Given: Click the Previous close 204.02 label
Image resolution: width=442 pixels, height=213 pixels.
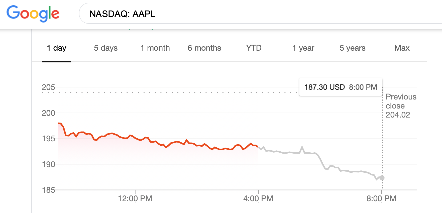Looking at the screenshot, I should pos(401,106).
